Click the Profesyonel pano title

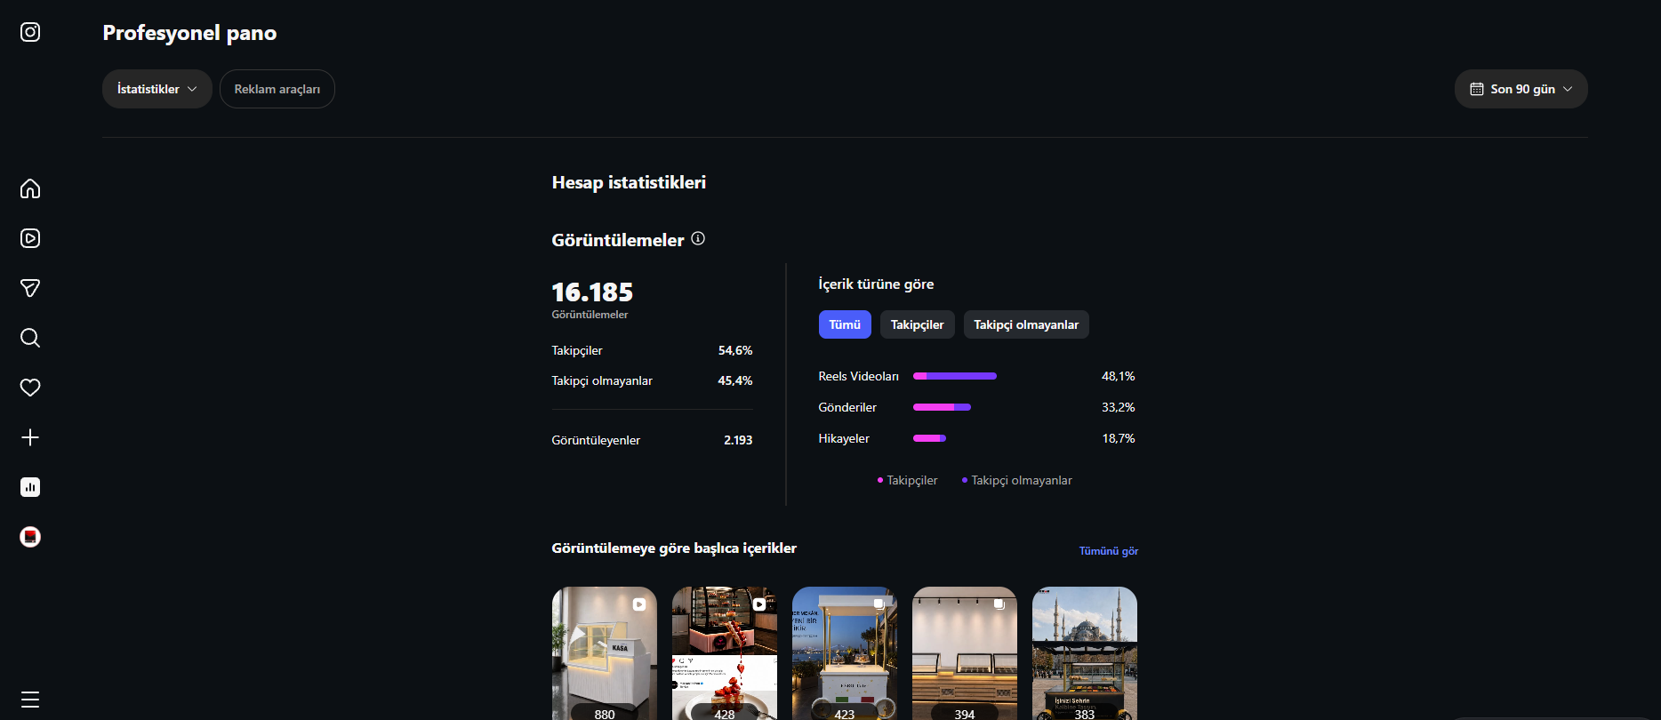(189, 33)
